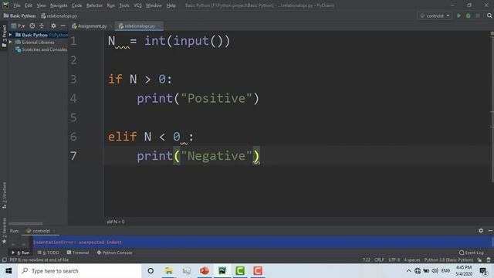
Task: Open the controld run configuration dropdown
Action: 435,15
